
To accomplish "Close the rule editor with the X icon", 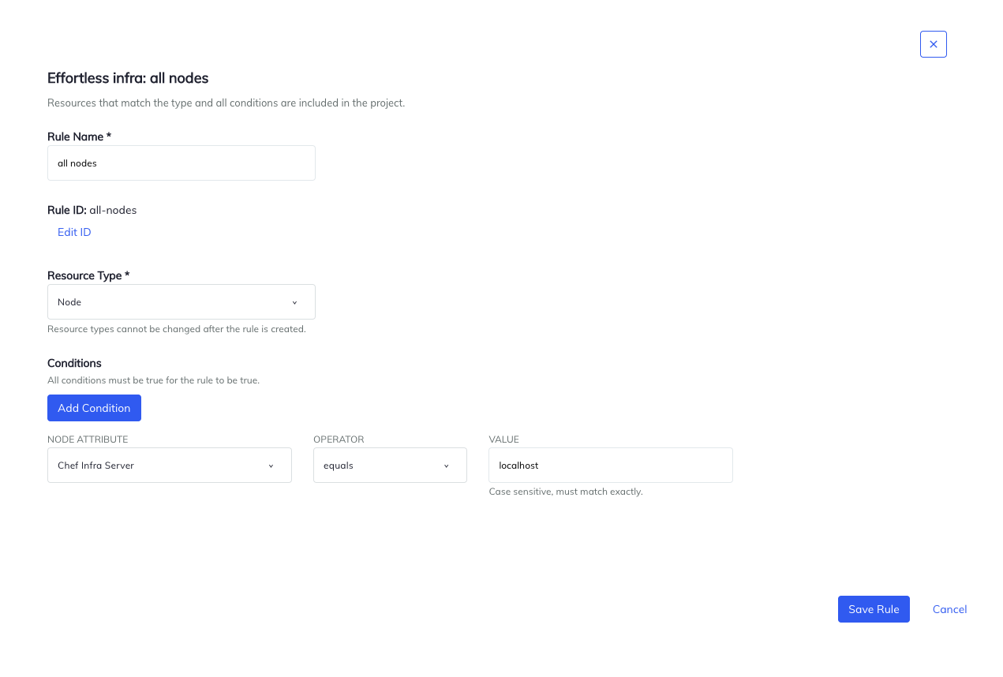I will (933, 44).
